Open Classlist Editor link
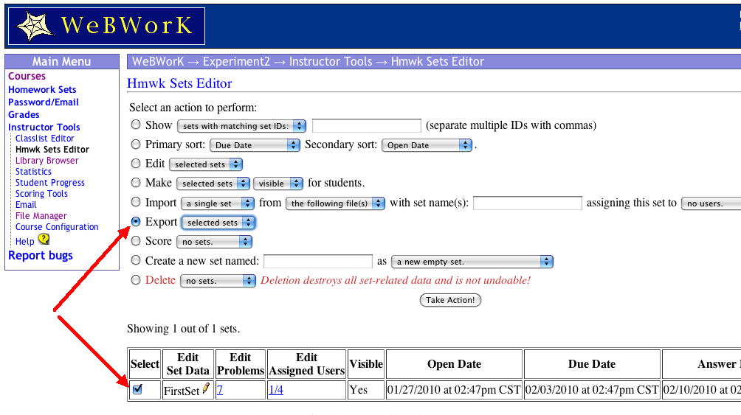741x415 pixels. coord(45,139)
